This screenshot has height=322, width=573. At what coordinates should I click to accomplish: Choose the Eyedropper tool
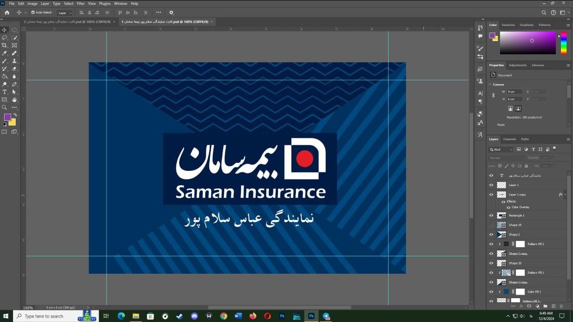[x=4, y=53]
